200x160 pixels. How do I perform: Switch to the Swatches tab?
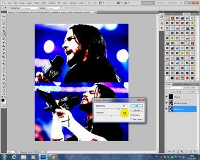click(177, 14)
